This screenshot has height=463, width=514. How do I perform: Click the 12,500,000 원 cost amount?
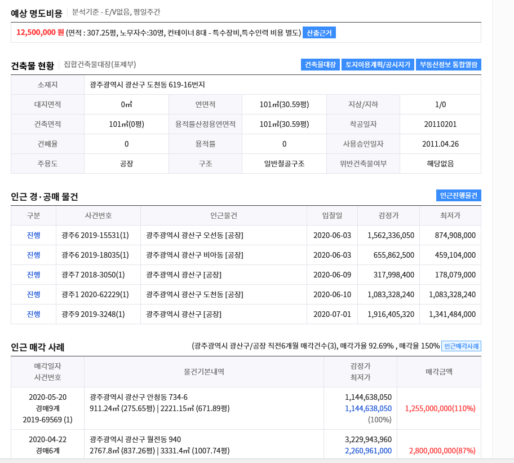click(40, 33)
